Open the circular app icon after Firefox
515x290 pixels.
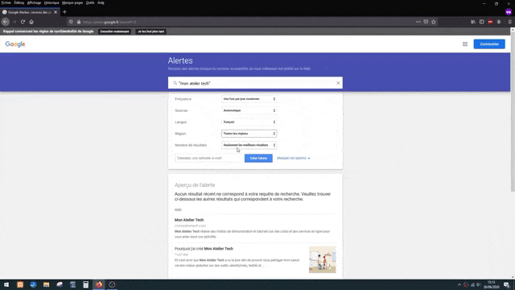[x=112, y=284]
